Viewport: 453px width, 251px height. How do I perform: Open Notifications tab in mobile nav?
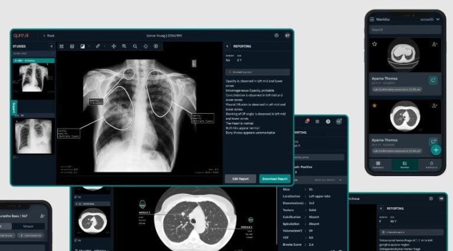431,166
